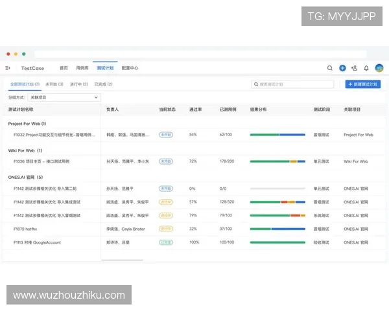
Task: Open the user avatar menu
Action: pos(379,68)
